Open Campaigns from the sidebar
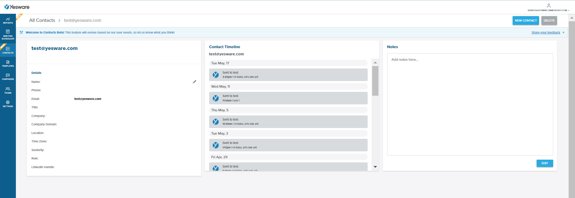This screenshot has width=575, height=198. (8, 77)
